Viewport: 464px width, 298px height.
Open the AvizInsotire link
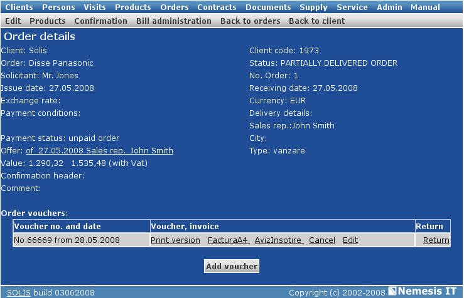pyautogui.click(x=279, y=240)
